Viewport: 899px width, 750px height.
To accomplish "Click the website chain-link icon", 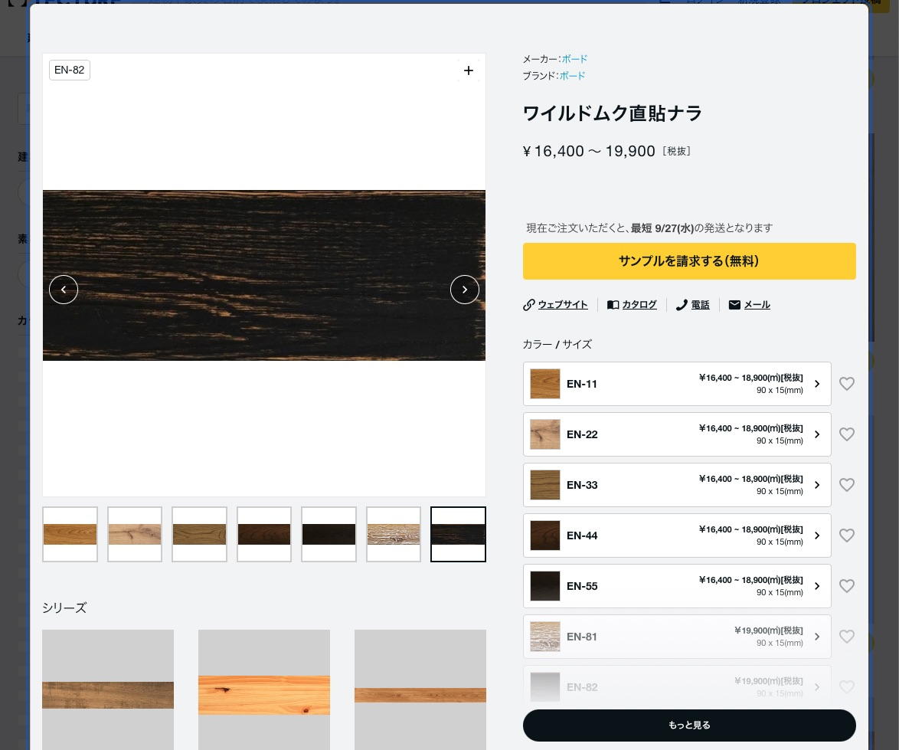I will pyautogui.click(x=528, y=304).
